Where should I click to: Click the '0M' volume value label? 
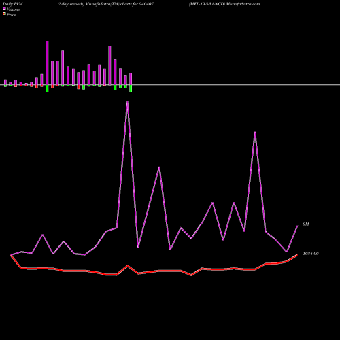pos(306,224)
